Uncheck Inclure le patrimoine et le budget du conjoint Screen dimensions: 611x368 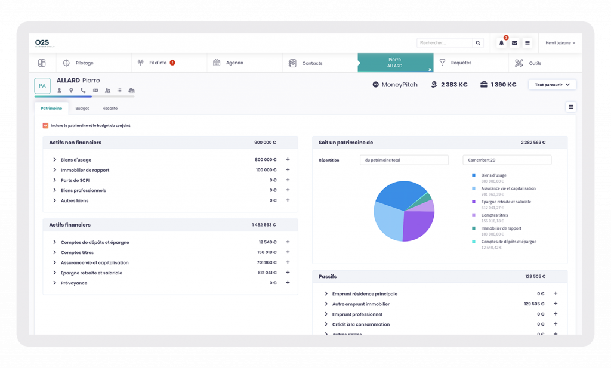click(x=45, y=126)
